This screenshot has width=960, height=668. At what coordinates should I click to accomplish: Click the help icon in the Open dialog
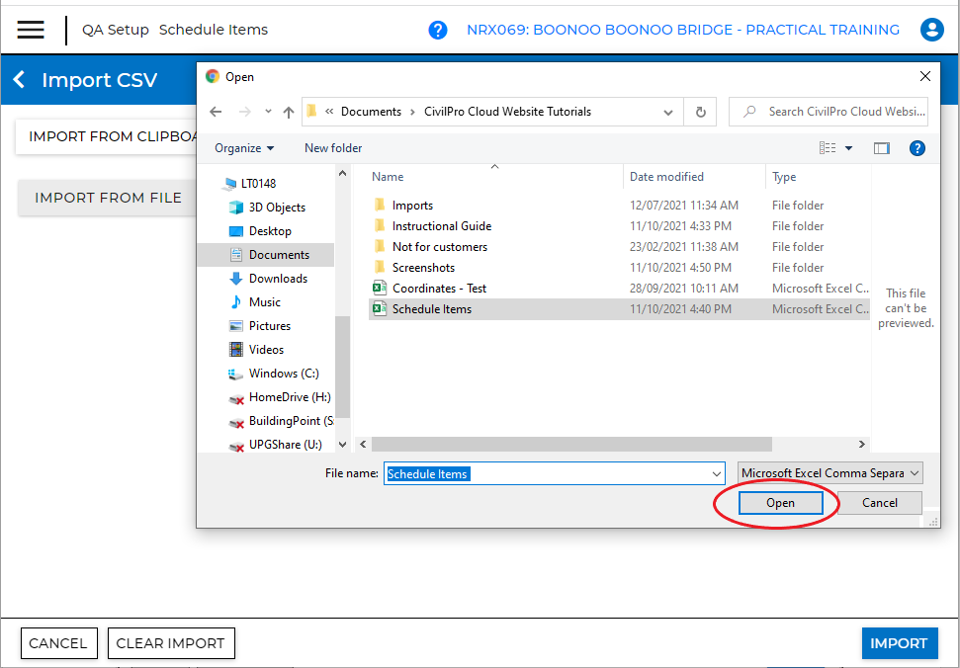click(x=917, y=147)
